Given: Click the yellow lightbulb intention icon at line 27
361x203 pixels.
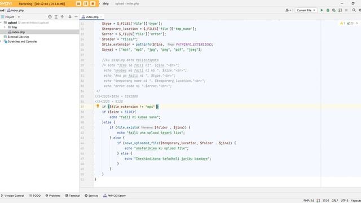Looking at the screenshot, I should pyautogui.click(x=98, y=107).
